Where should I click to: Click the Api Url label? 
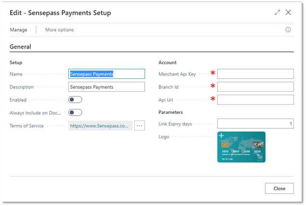coord(166,100)
